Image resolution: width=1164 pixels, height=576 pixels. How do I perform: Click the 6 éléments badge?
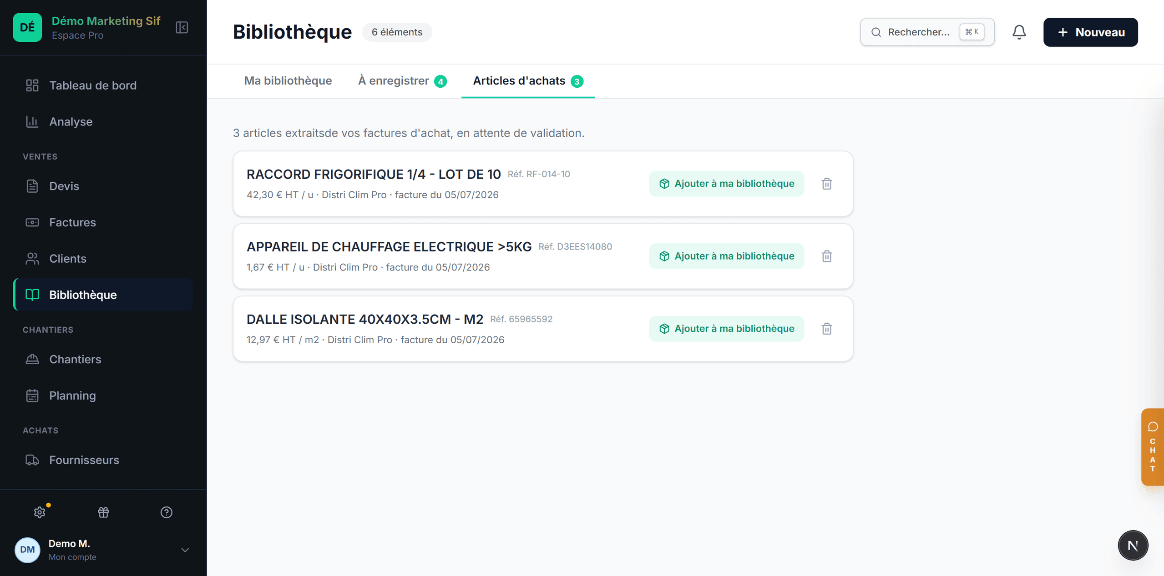397,32
